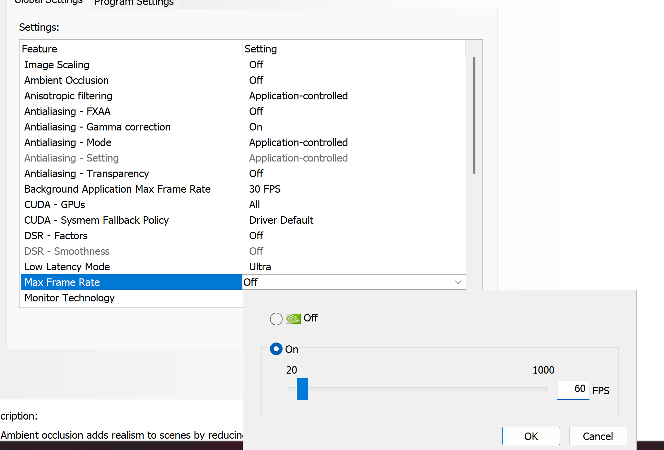Click the FPS slider thumb

pos(302,389)
